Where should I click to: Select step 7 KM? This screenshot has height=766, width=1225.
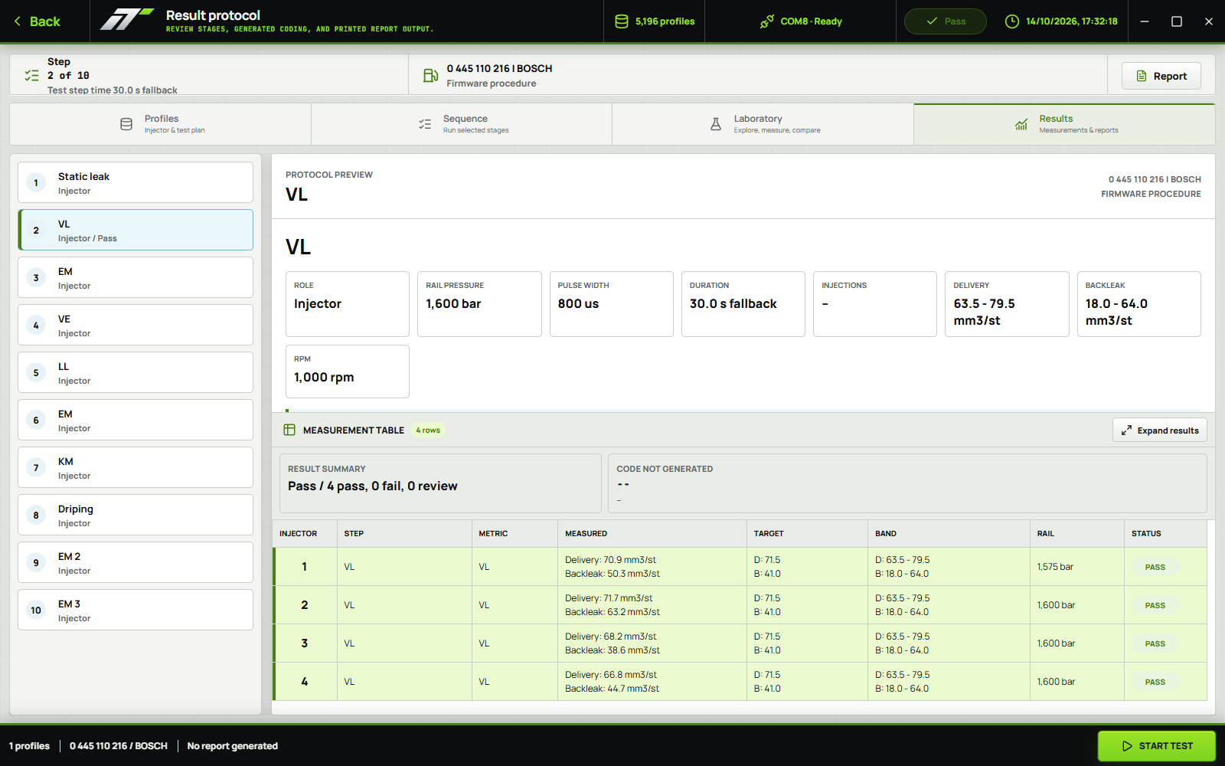pyautogui.click(x=136, y=467)
